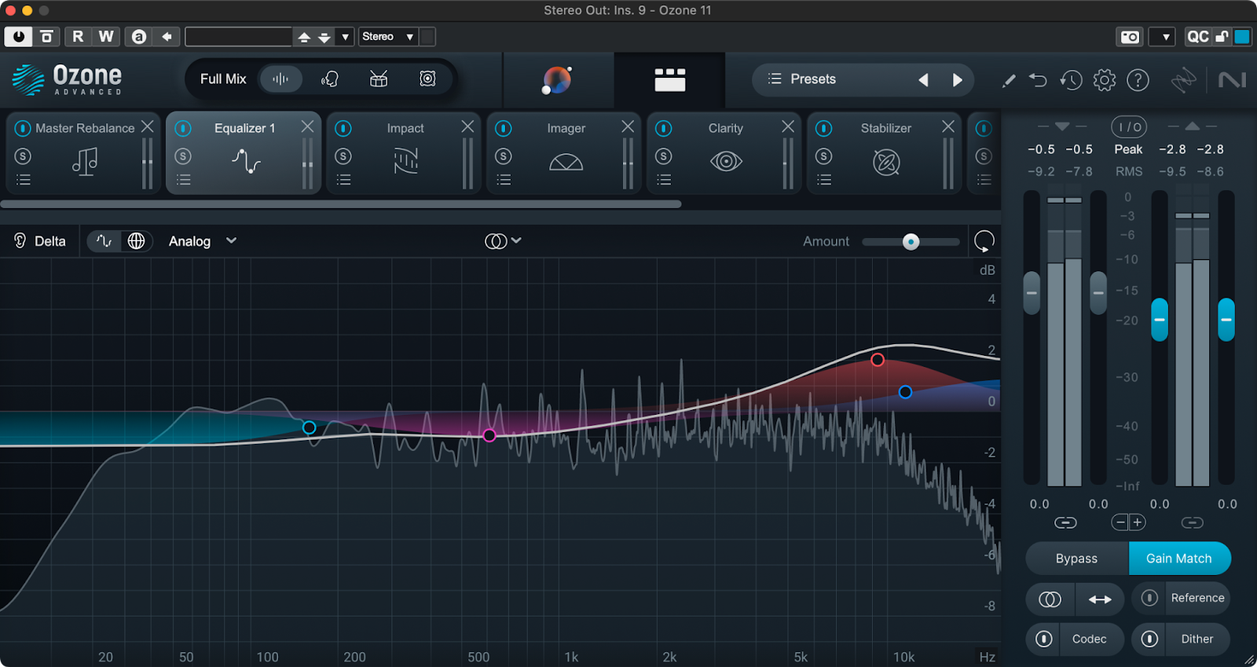Open the Presets browser
Image resolution: width=1257 pixels, height=667 pixels.
pyautogui.click(x=801, y=79)
